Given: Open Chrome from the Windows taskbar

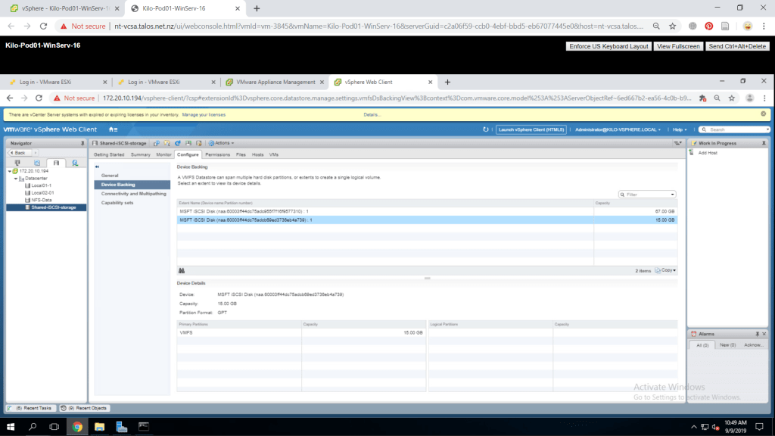Looking at the screenshot, I should (x=77, y=427).
